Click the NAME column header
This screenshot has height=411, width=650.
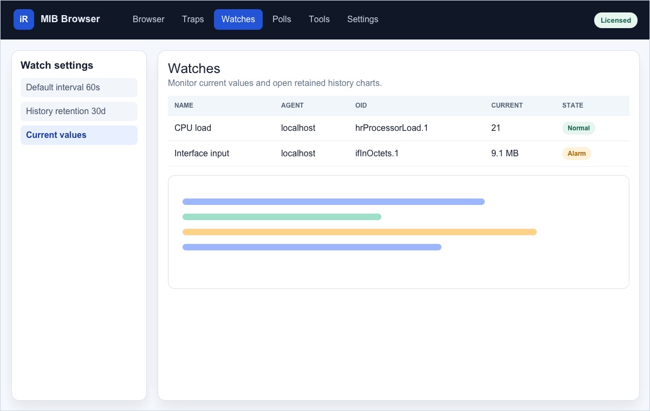click(184, 105)
